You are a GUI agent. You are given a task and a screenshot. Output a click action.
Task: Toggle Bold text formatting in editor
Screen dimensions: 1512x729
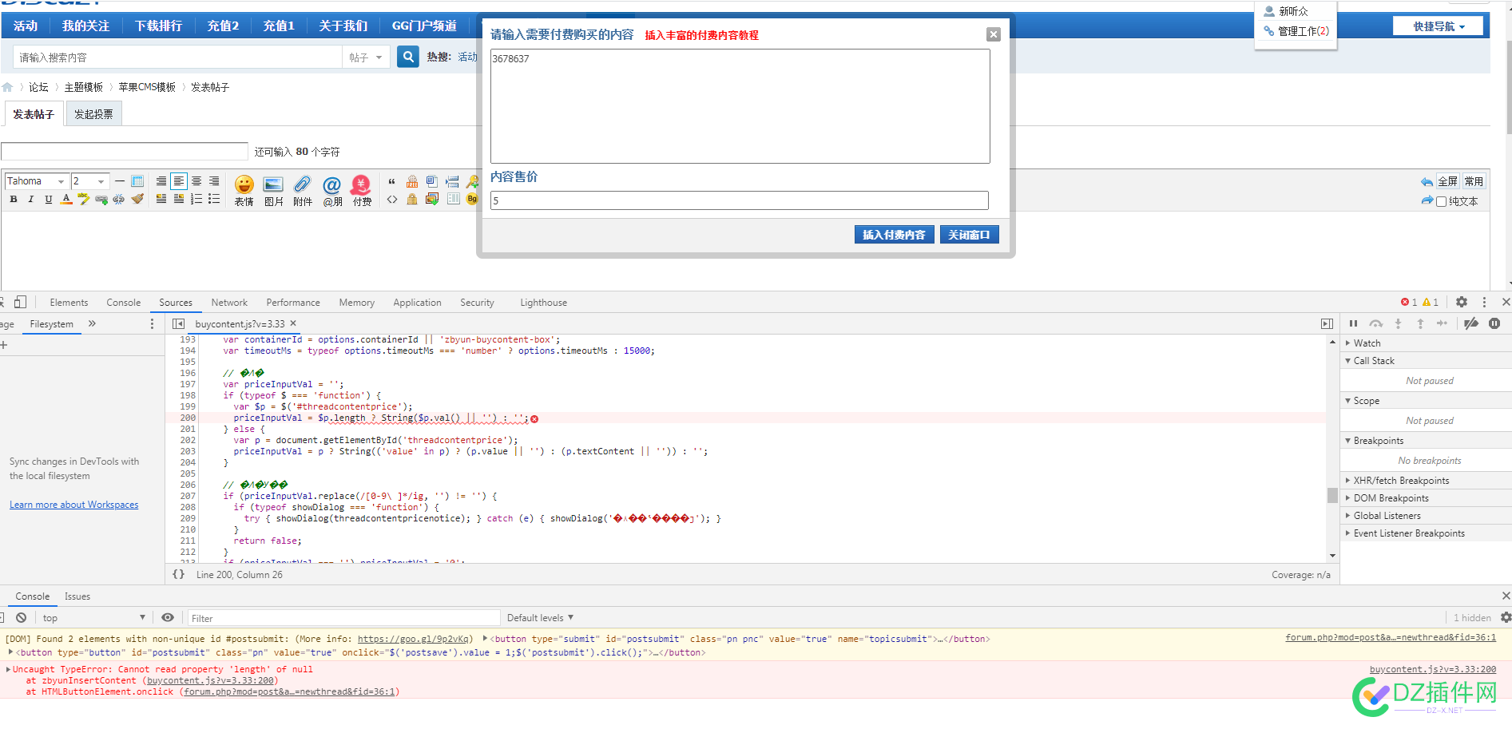pos(14,200)
